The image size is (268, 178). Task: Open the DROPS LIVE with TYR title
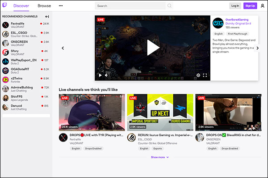coord(96,135)
